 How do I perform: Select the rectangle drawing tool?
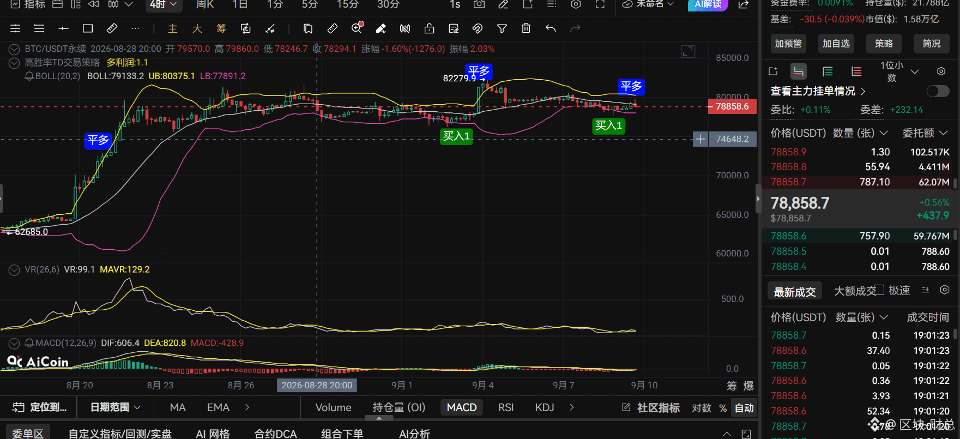click(87, 28)
